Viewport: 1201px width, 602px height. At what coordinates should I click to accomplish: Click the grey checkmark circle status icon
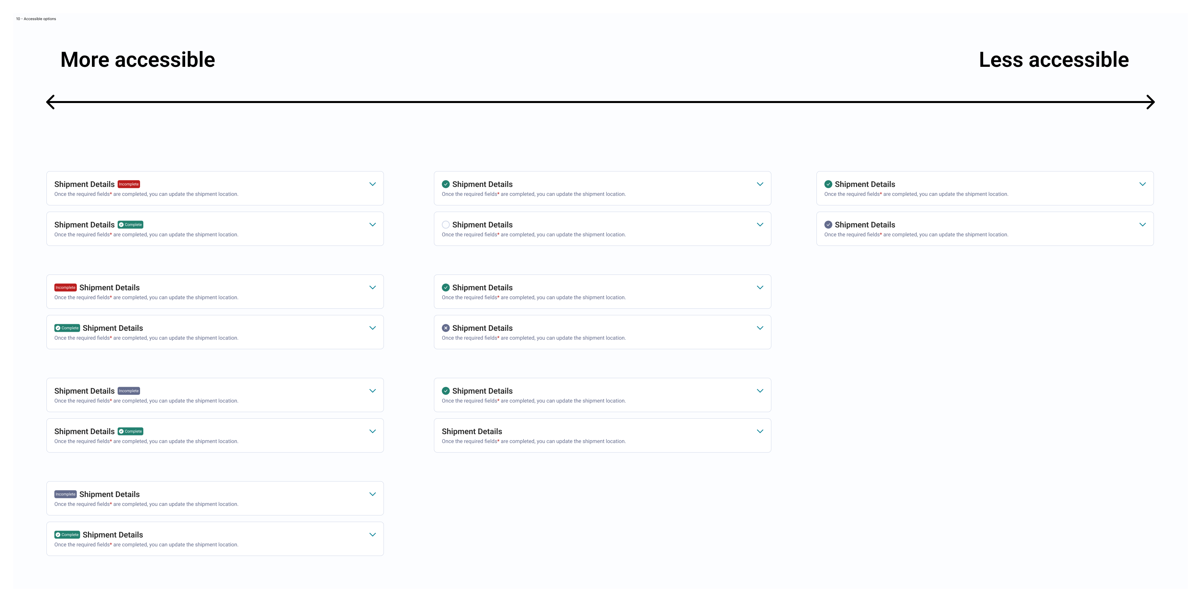[x=828, y=224]
